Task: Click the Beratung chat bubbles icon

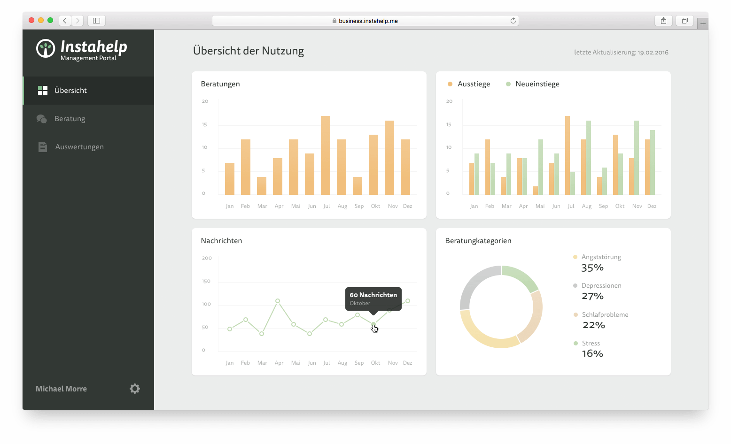Action: (x=42, y=119)
